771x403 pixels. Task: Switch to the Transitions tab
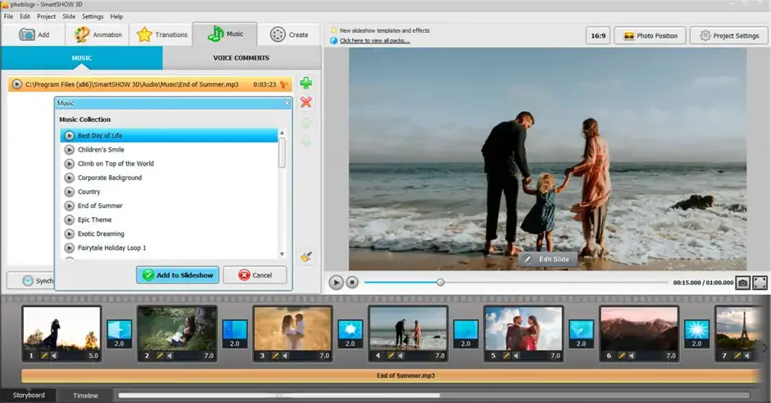(x=161, y=35)
